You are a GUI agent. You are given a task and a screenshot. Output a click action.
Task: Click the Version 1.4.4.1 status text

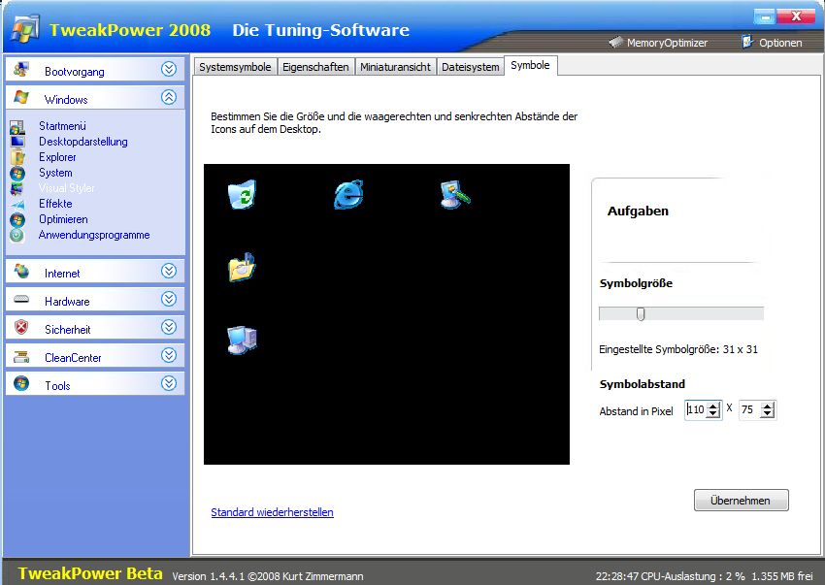click(267, 576)
